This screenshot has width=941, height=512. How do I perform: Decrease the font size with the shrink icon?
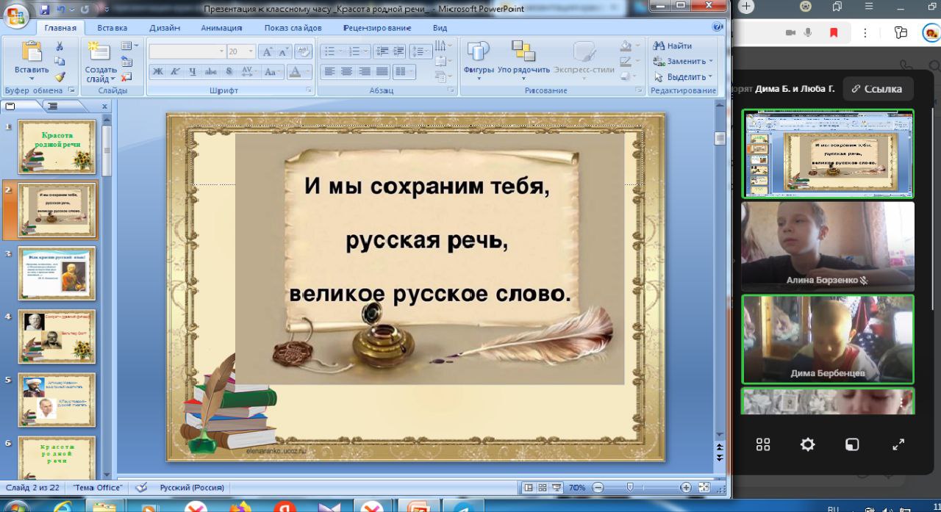(283, 51)
